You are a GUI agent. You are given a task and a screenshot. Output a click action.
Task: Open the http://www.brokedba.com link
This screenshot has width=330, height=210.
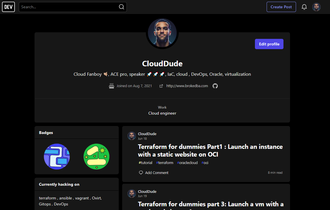187,86
